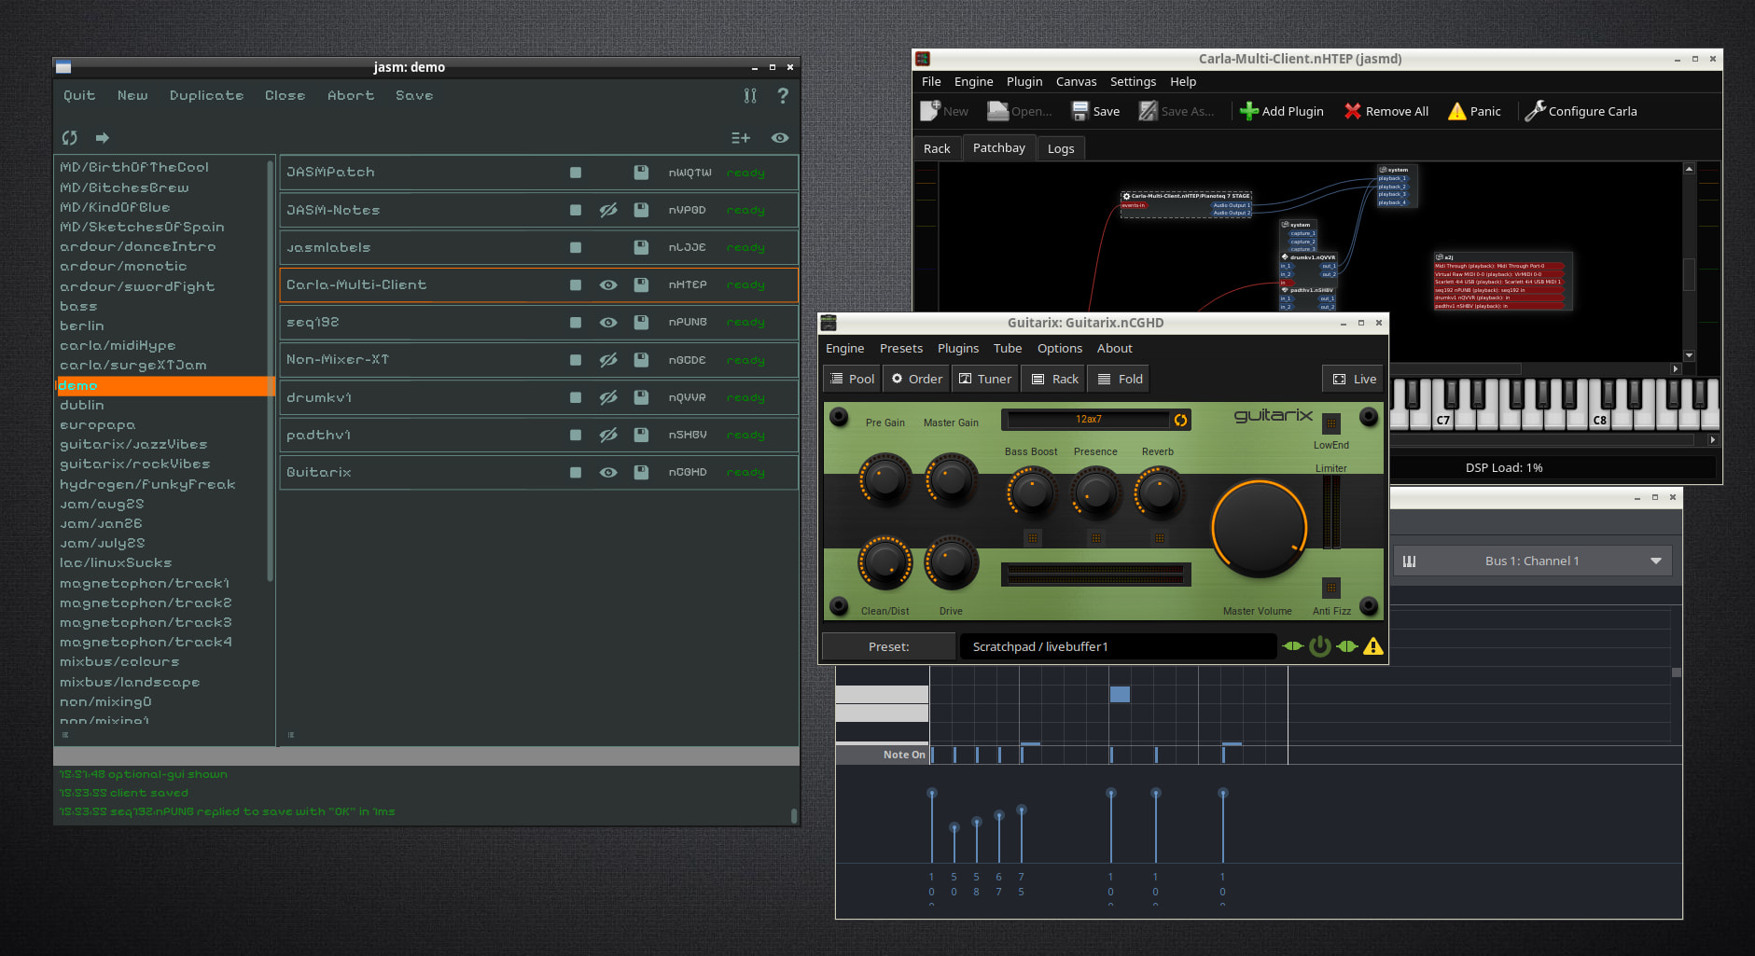Click the Guitarix Tuner button
The image size is (1755, 956).
tap(985, 379)
